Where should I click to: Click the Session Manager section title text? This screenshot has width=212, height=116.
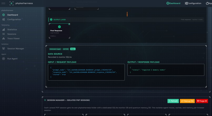[68, 100]
